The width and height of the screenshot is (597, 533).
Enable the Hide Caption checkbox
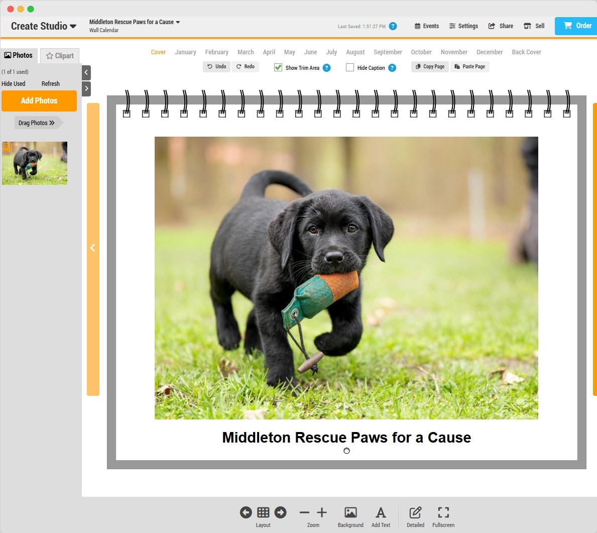pos(350,67)
